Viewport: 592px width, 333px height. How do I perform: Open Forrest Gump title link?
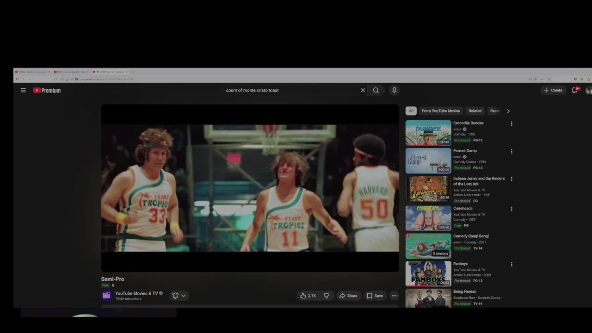(465, 151)
